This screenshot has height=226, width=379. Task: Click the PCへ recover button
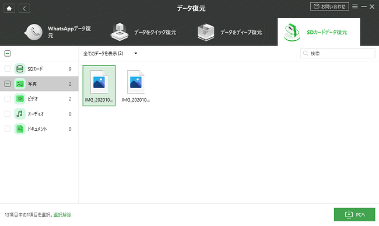click(x=355, y=214)
